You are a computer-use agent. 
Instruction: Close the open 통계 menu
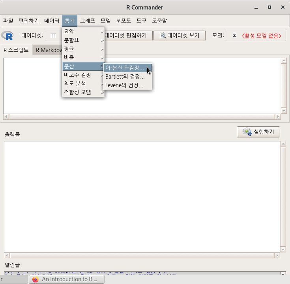coord(70,21)
